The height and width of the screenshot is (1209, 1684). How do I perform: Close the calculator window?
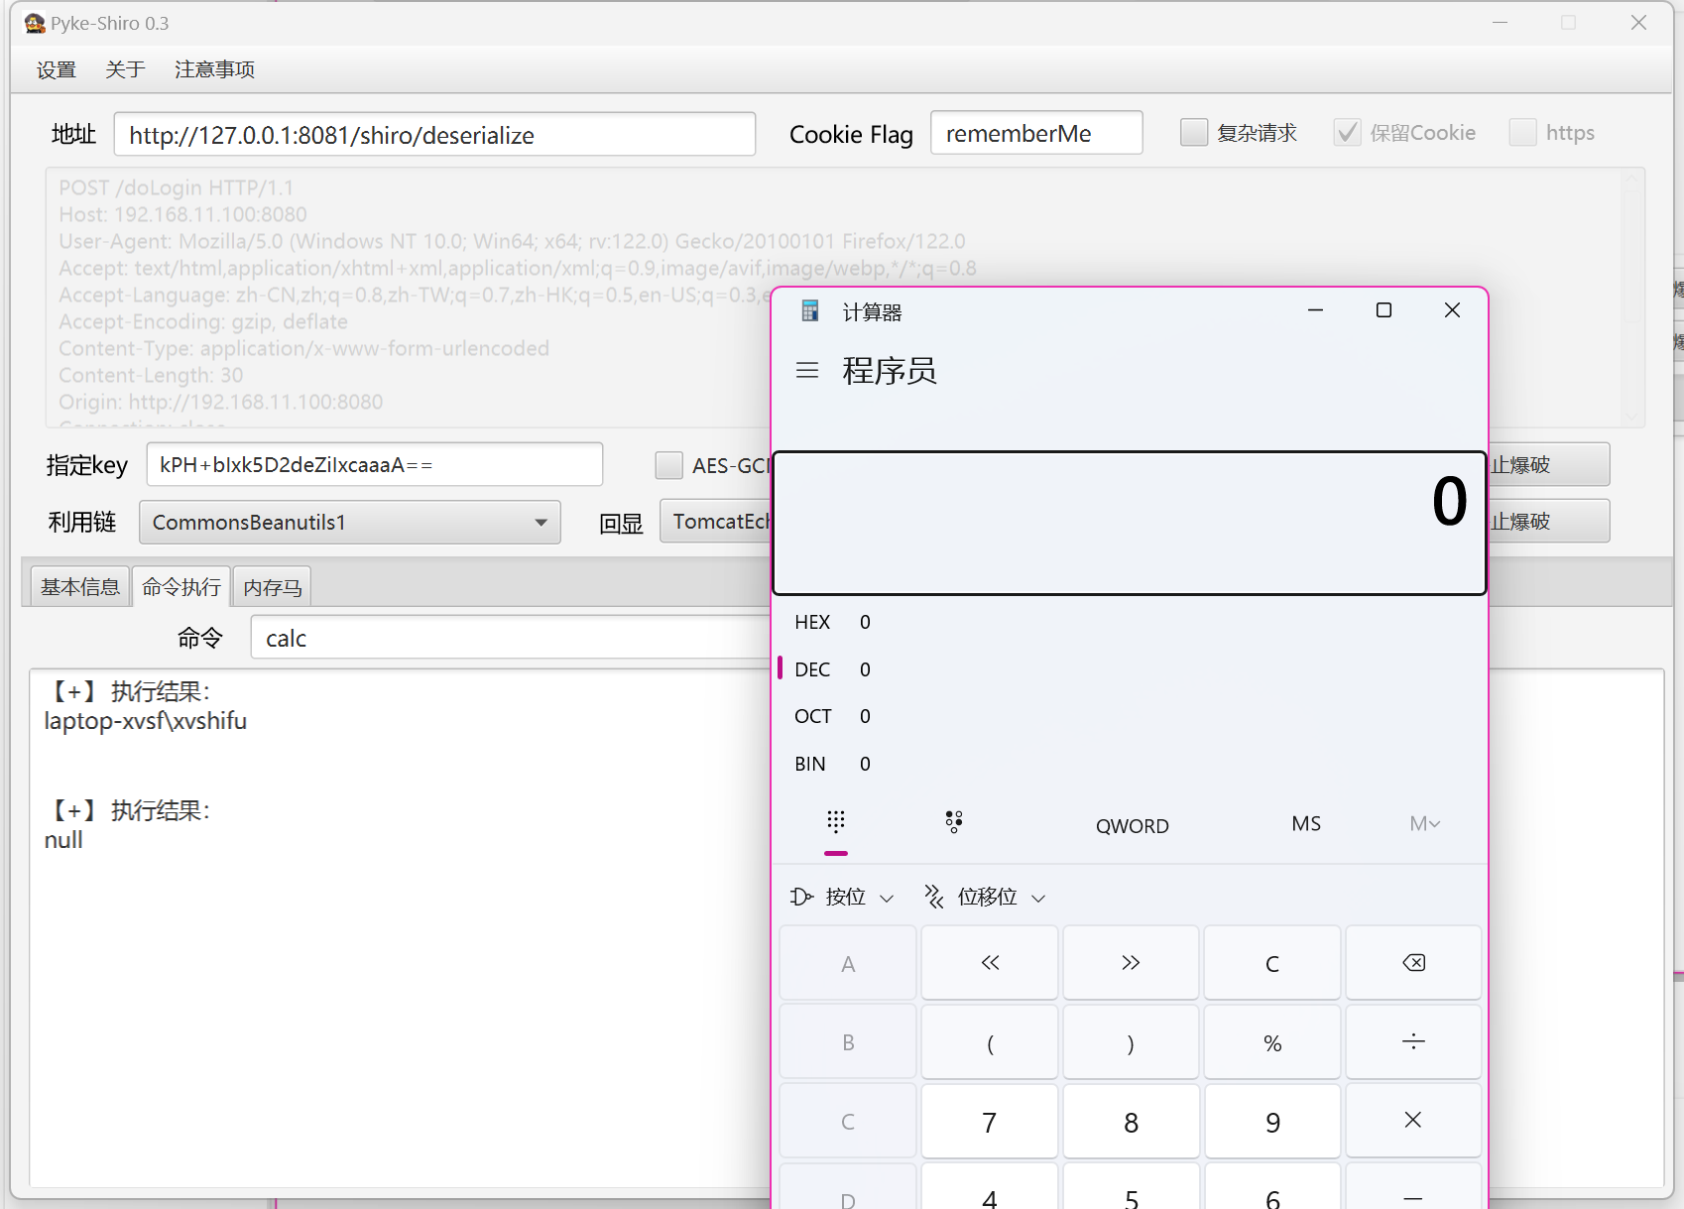(1452, 310)
